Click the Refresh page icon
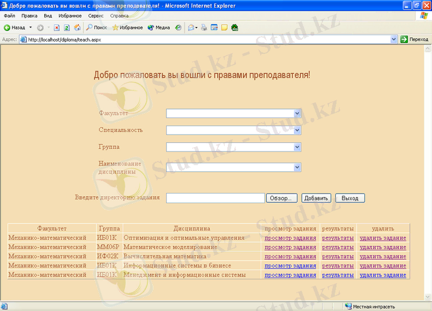This screenshot has width=432, height=311. coord(66,27)
